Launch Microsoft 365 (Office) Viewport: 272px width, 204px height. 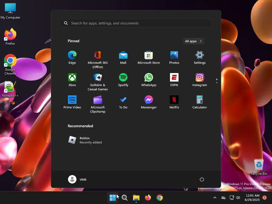click(x=98, y=60)
